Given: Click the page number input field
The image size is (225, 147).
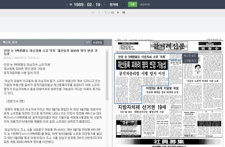Looking at the screenshot, I should (105, 13).
